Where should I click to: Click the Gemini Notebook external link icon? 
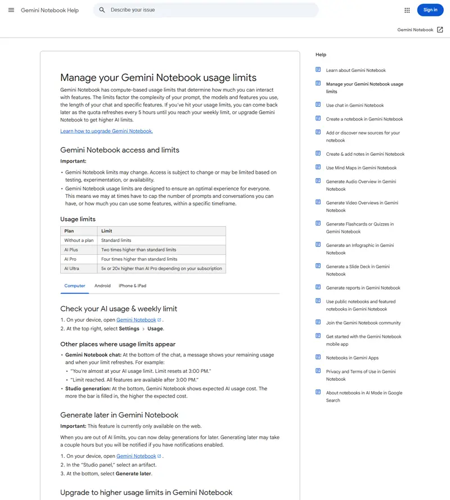(x=440, y=30)
